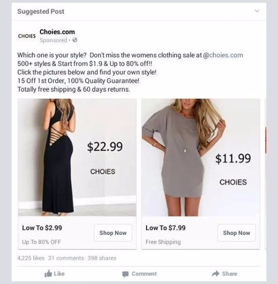
Task: Open the 31 comments list
Action: tap(66, 258)
